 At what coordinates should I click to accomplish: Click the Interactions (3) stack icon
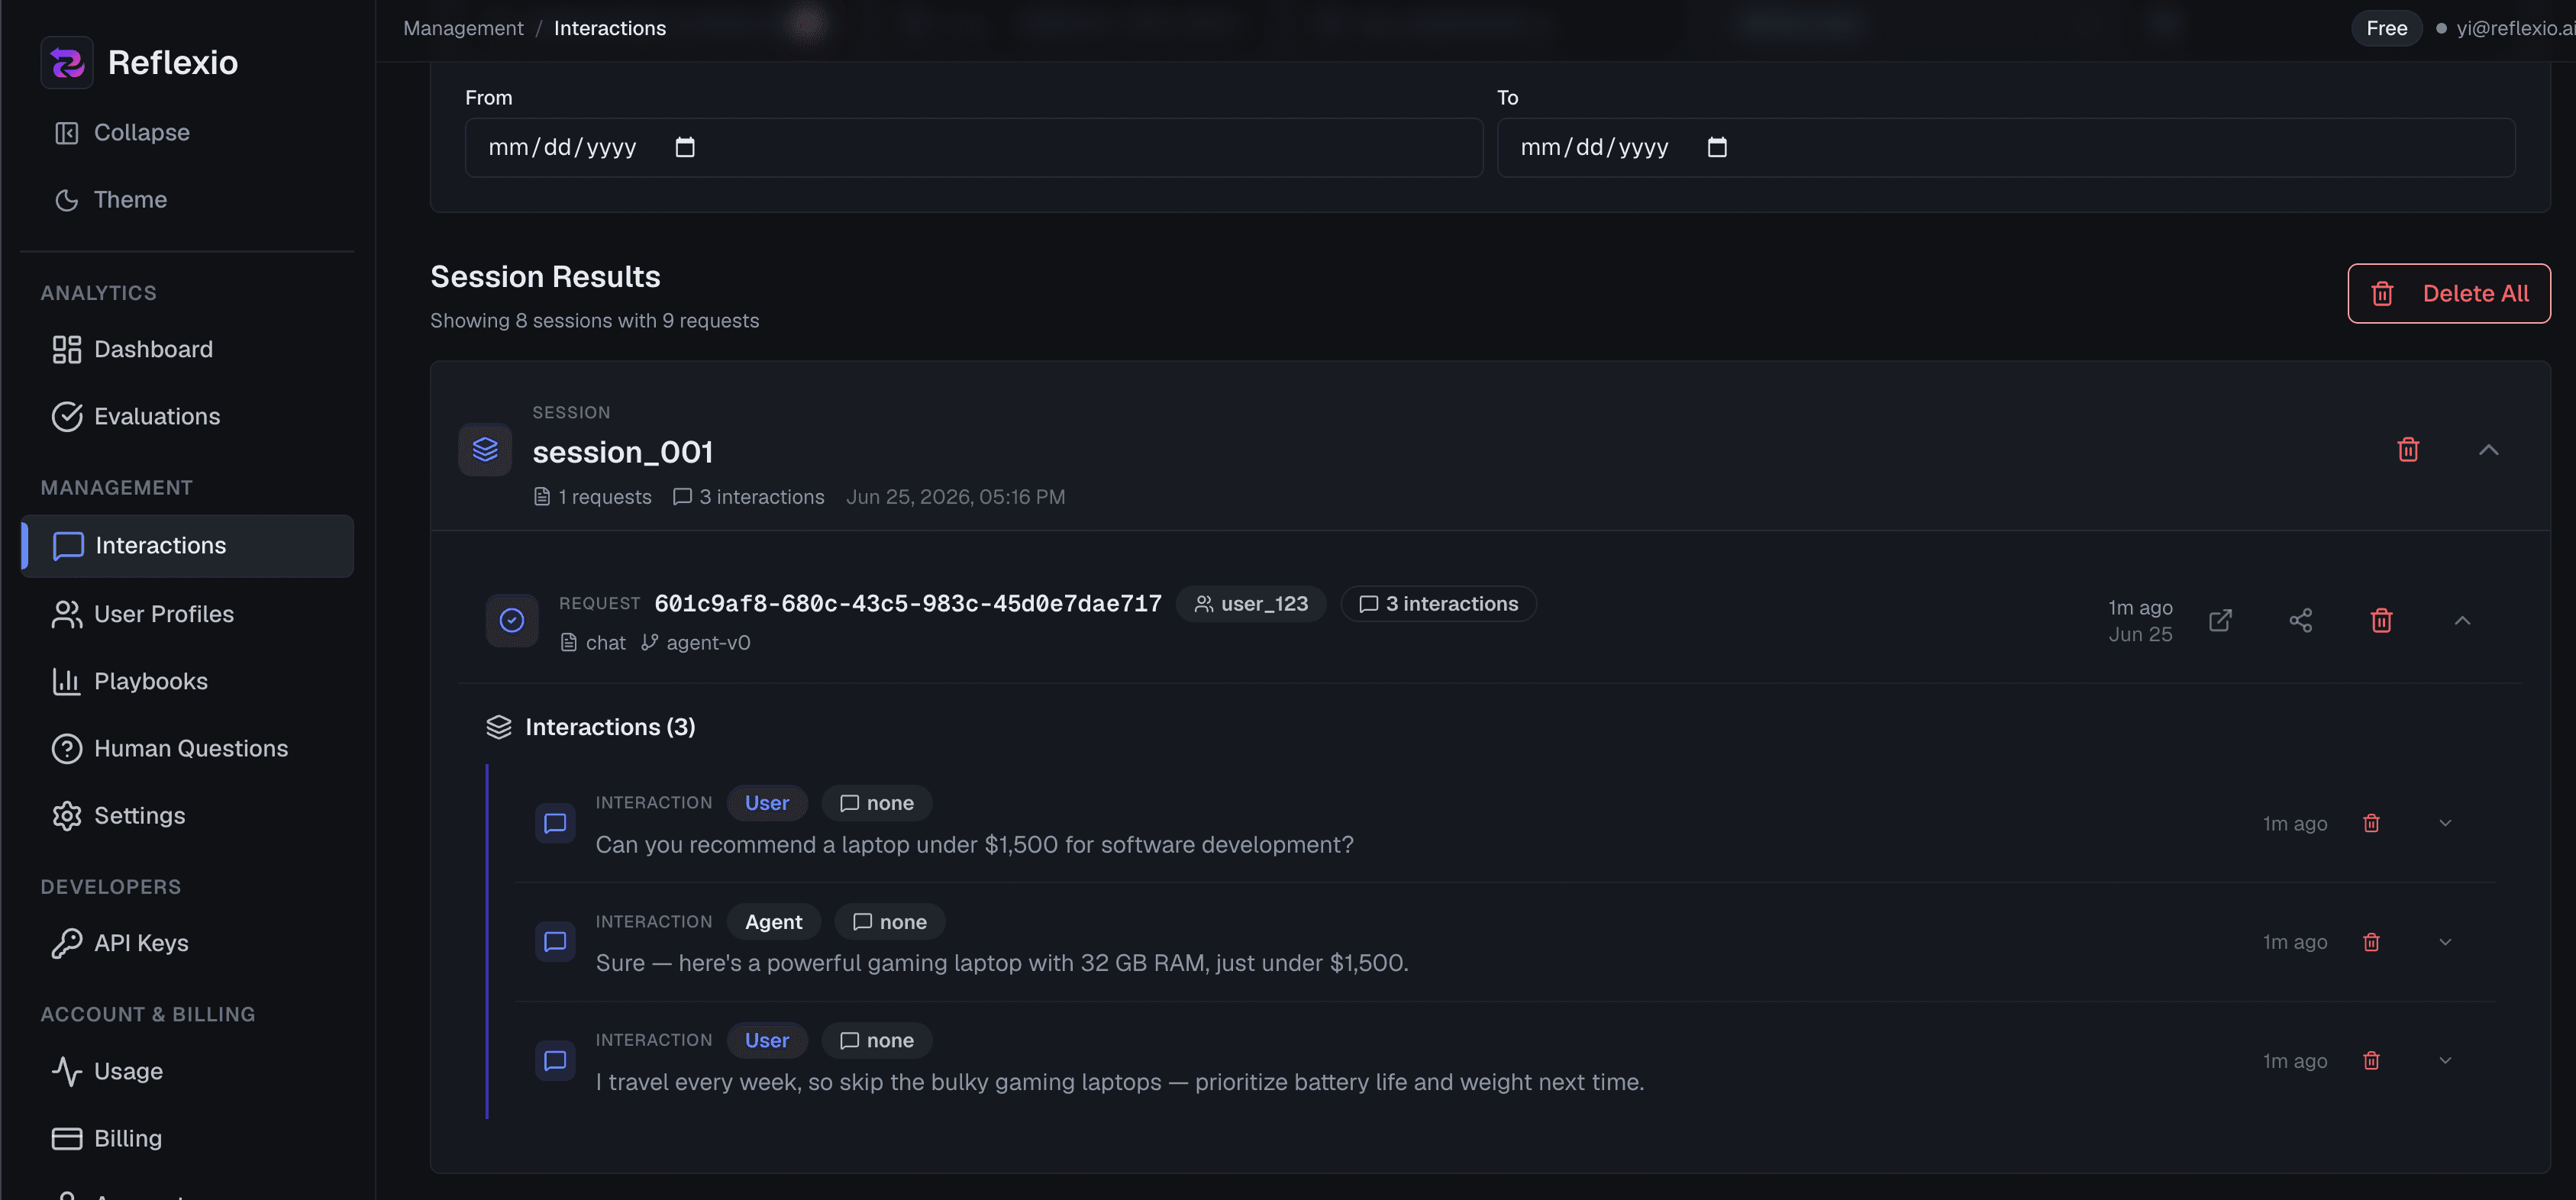coord(499,727)
